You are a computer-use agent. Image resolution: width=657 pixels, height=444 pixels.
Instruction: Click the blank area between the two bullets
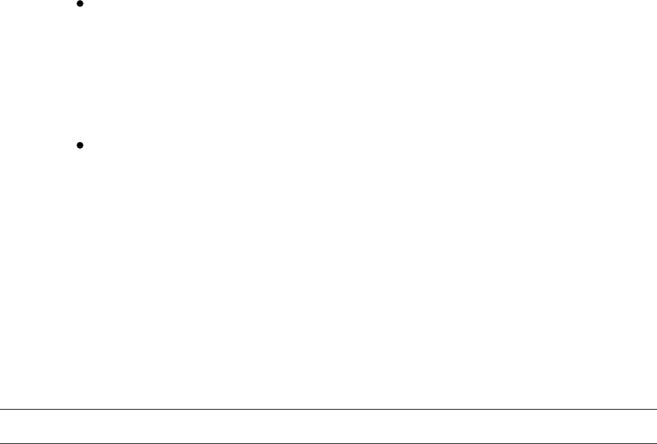[x=328, y=75]
